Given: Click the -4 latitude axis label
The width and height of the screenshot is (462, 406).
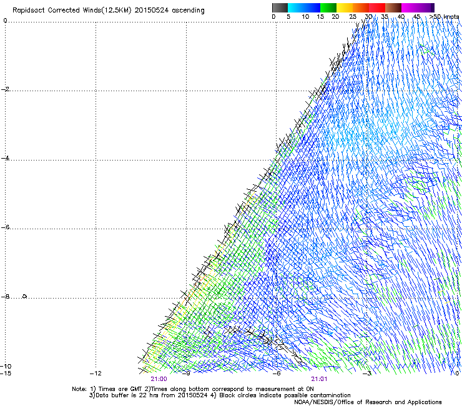Looking at the screenshot, I should coord(5,158).
